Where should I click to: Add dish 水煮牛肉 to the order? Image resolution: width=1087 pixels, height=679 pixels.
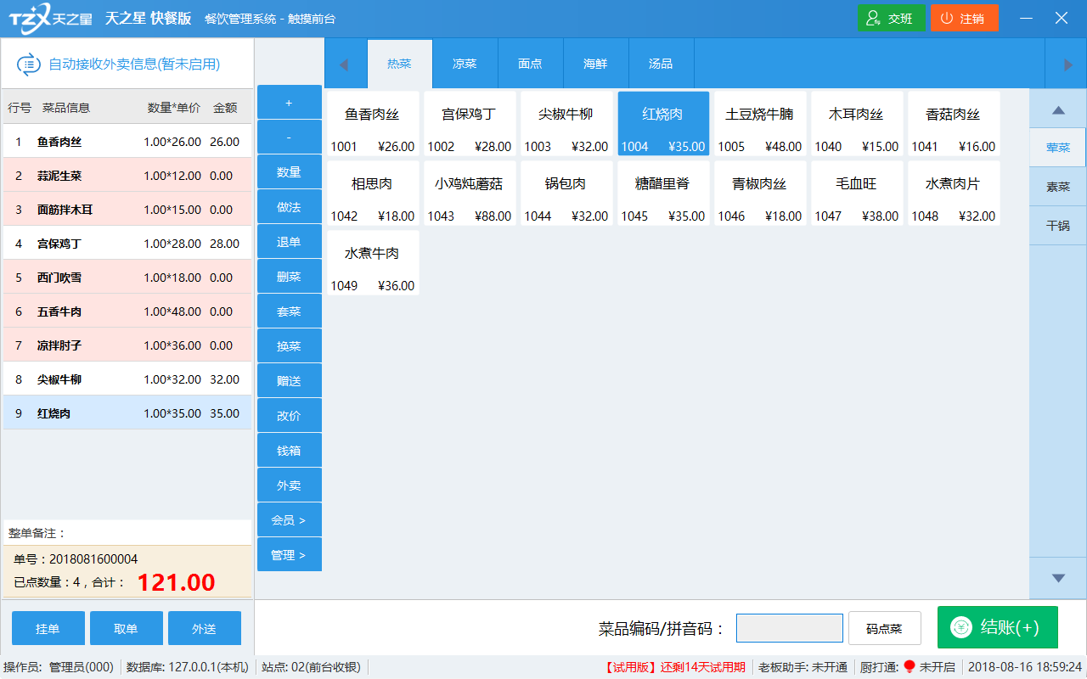click(x=373, y=263)
